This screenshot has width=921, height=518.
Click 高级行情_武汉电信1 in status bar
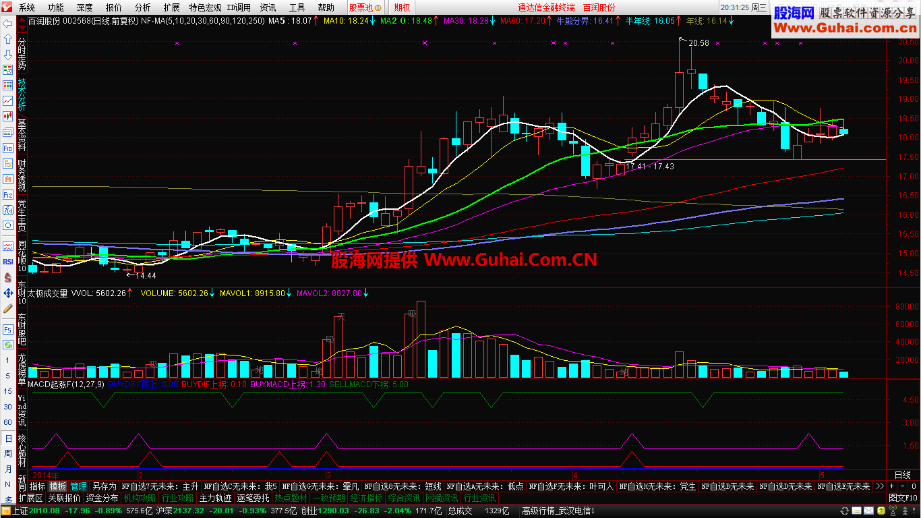[x=558, y=511]
